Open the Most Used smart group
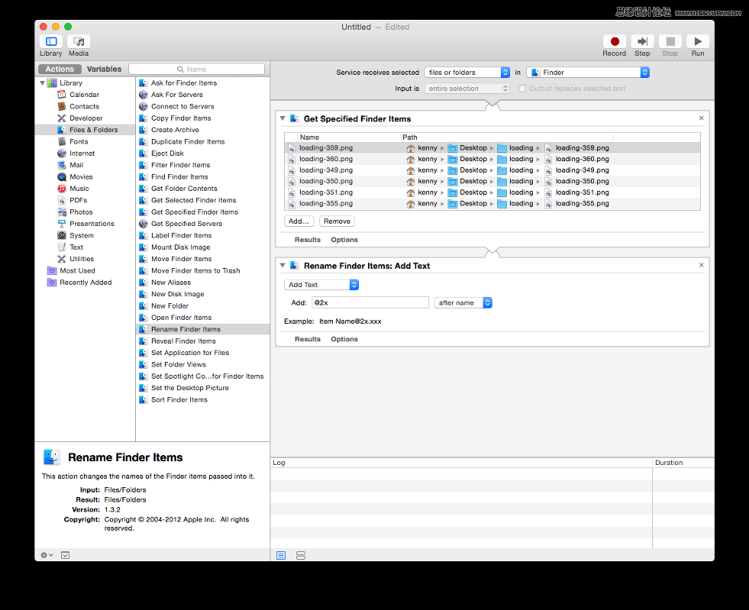 (77, 270)
